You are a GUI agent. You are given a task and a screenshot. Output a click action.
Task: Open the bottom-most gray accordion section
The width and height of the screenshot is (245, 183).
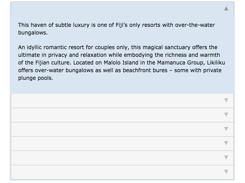coord(122,172)
